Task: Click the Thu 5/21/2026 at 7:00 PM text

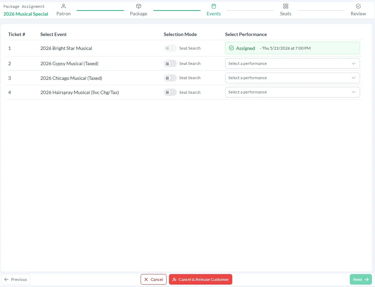Action: pos(286,48)
